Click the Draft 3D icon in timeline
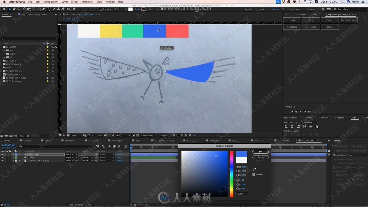 (x=103, y=146)
